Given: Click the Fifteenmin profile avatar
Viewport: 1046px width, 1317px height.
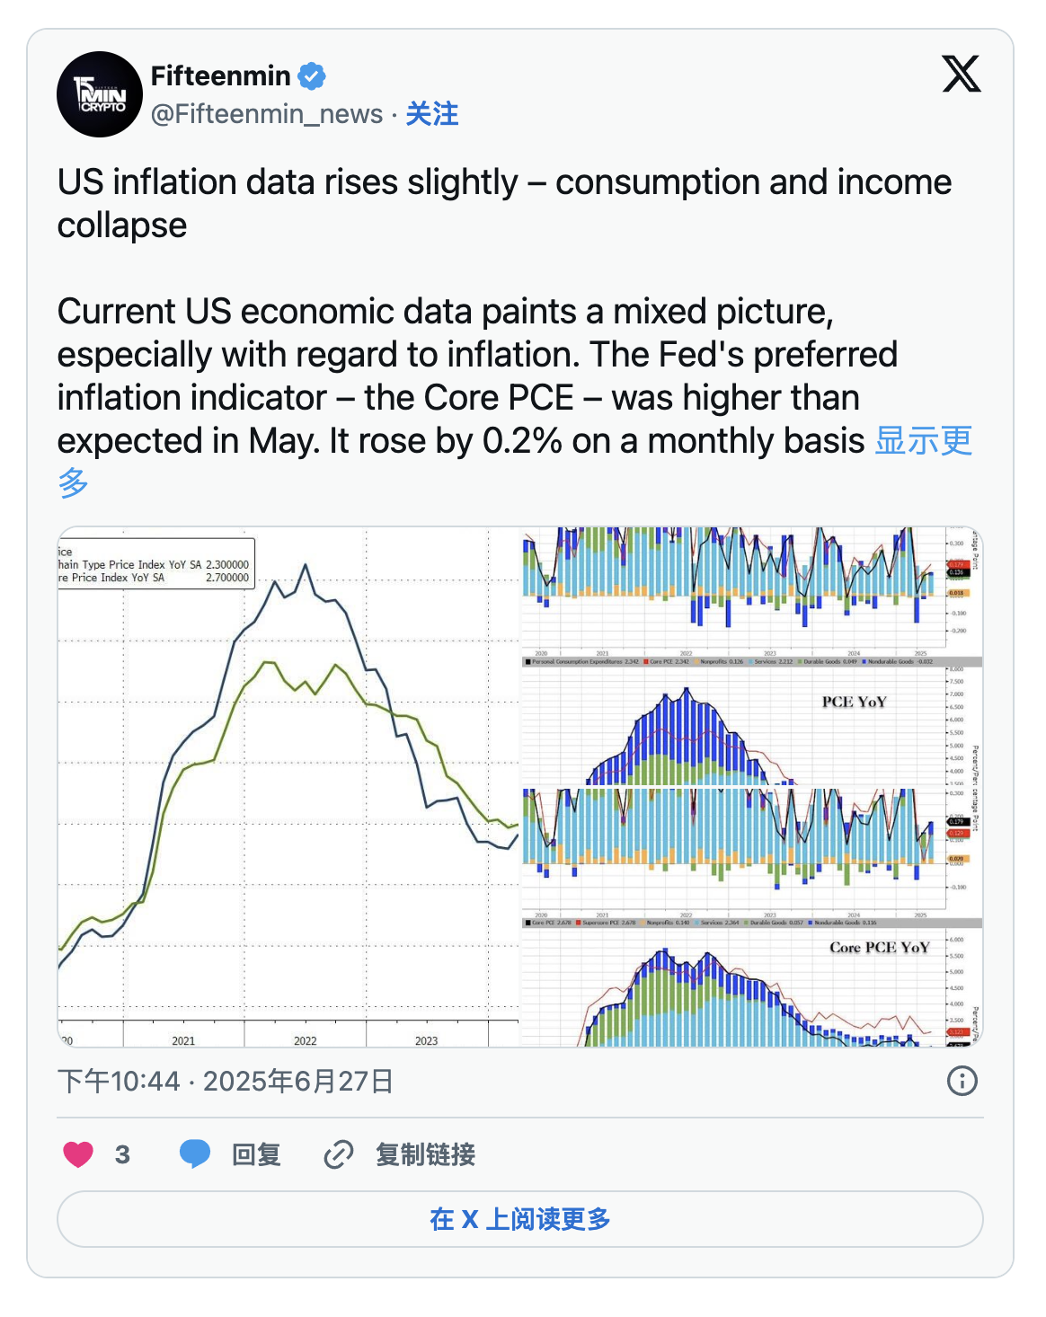Looking at the screenshot, I should point(100,94).
